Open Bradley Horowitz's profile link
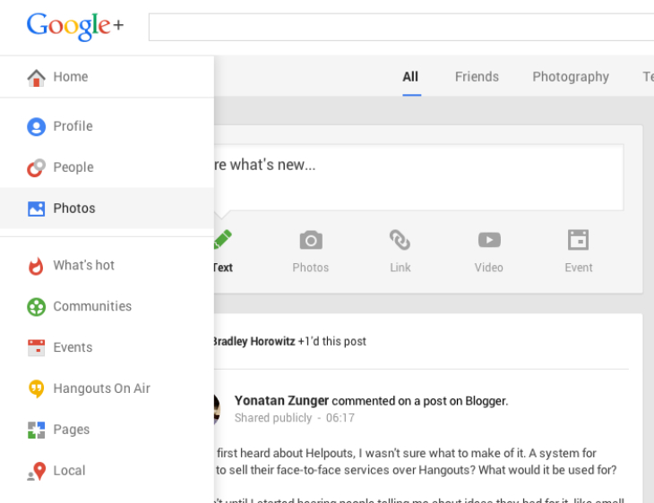Image resolution: width=654 pixels, height=503 pixels. point(254,341)
